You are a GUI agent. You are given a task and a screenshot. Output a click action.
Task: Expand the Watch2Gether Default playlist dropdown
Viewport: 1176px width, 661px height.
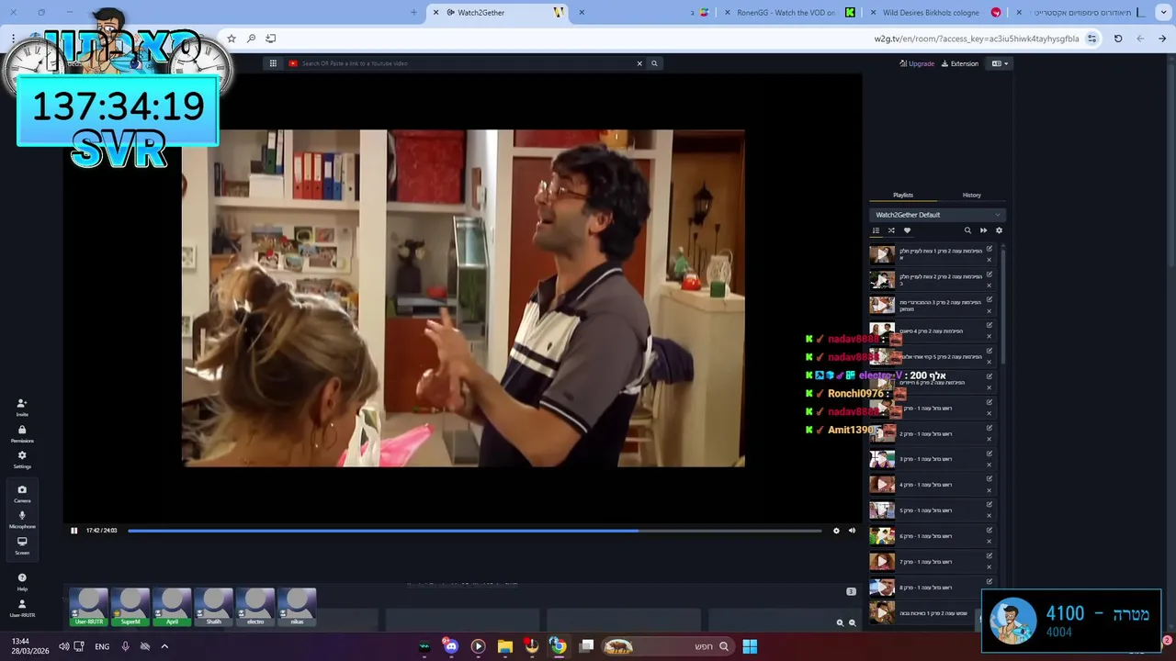tap(937, 215)
